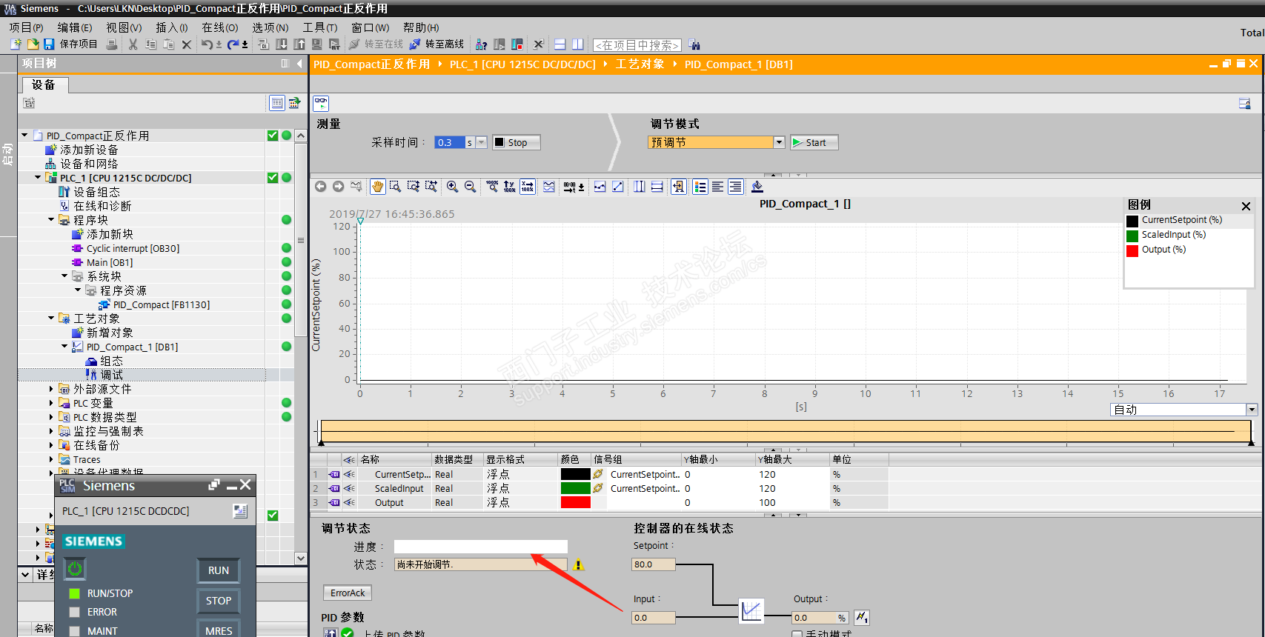Screen dimensions: 1265x637
Task: Click the new project icon
Action: [x=16, y=44]
